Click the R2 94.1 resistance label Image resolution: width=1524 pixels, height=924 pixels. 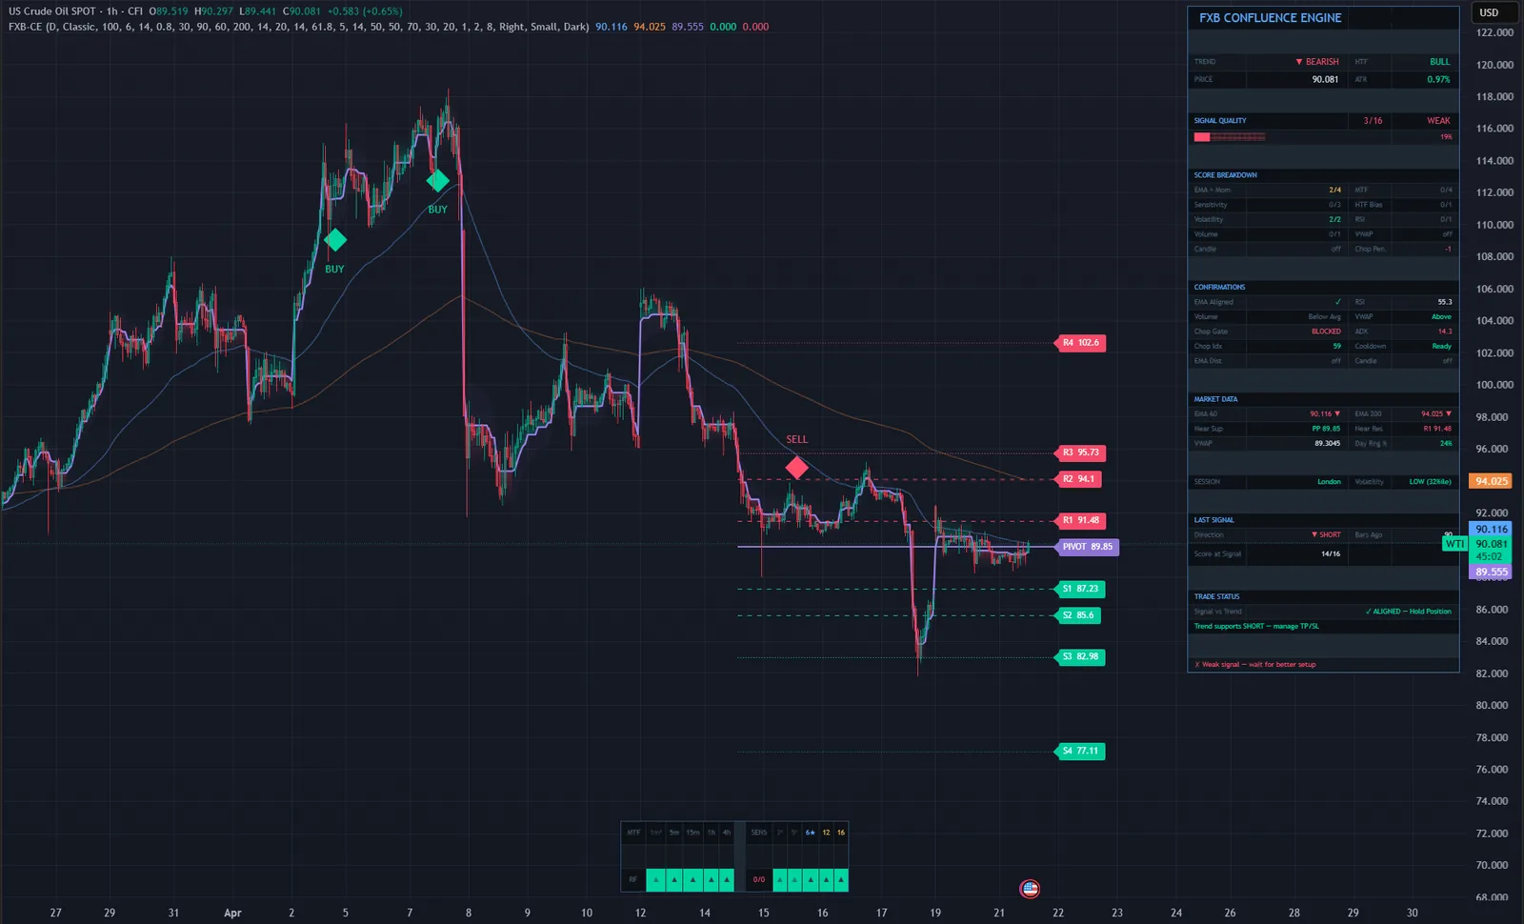tap(1079, 479)
